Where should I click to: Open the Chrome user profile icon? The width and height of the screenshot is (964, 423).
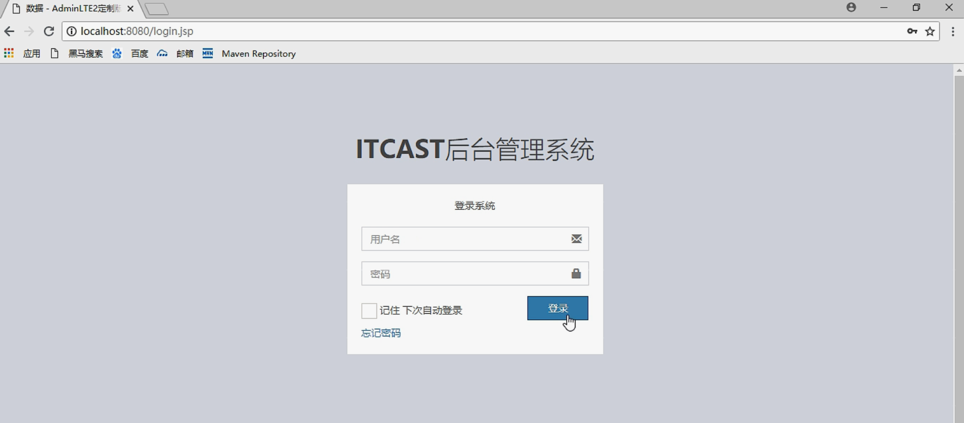point(851,7)
